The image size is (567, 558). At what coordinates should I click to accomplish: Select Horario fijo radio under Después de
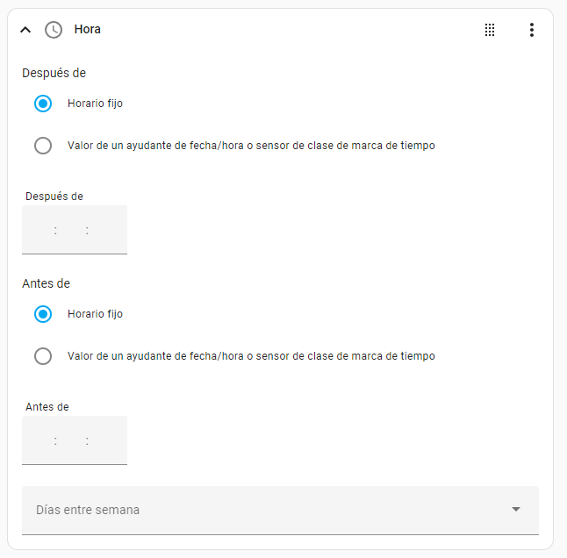43,104
